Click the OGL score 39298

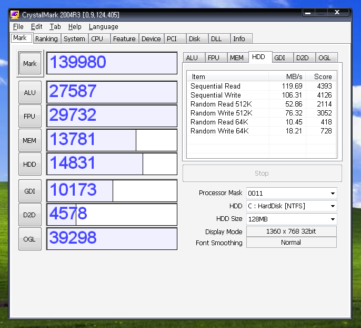point(112,239)
